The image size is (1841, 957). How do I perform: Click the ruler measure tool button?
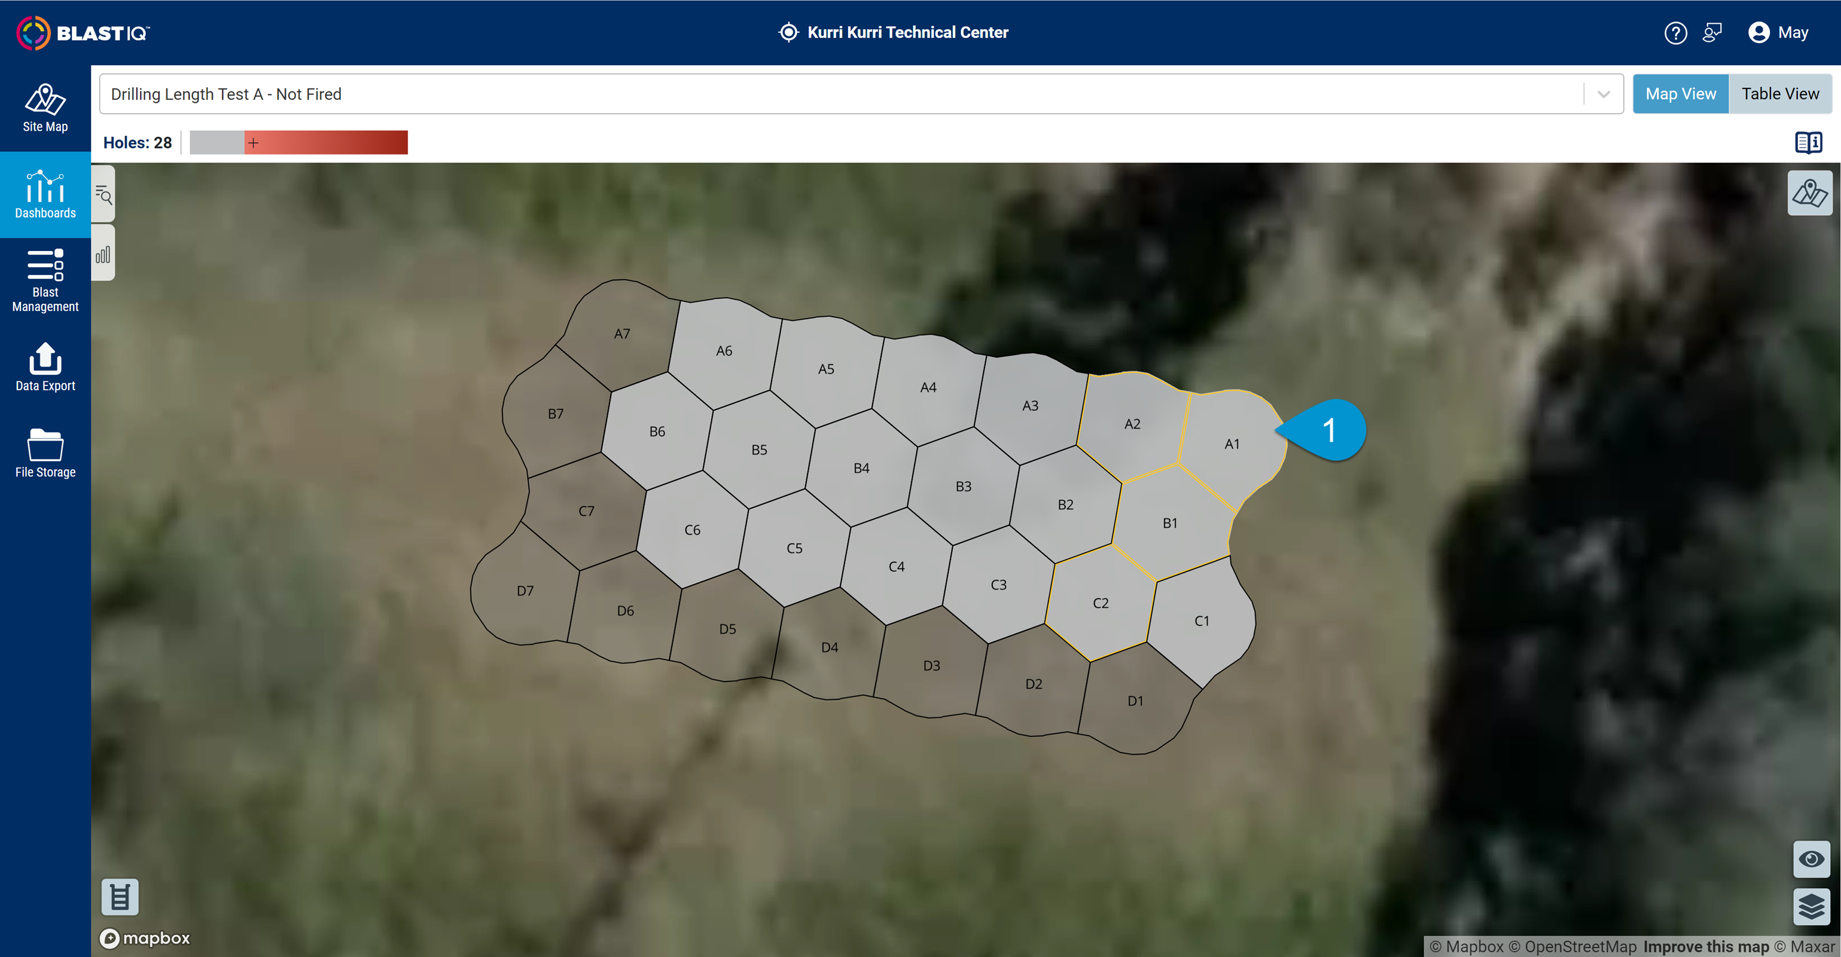[x=120, y=897]
